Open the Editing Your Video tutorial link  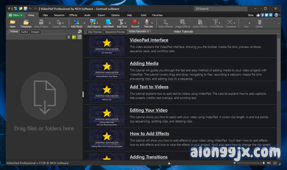point(149,110)
